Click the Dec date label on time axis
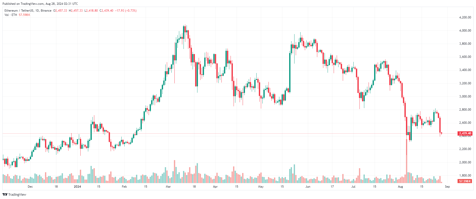Image resolution: width=476 pixels, height=199 pixels. click(30, 187)
